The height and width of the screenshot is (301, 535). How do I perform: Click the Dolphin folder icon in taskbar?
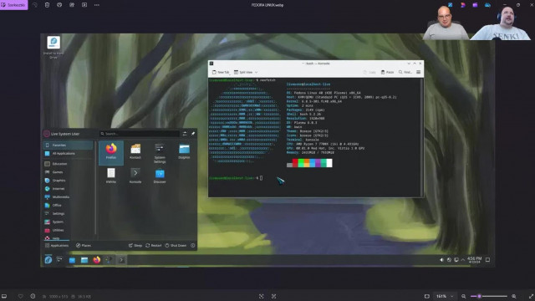84,260
